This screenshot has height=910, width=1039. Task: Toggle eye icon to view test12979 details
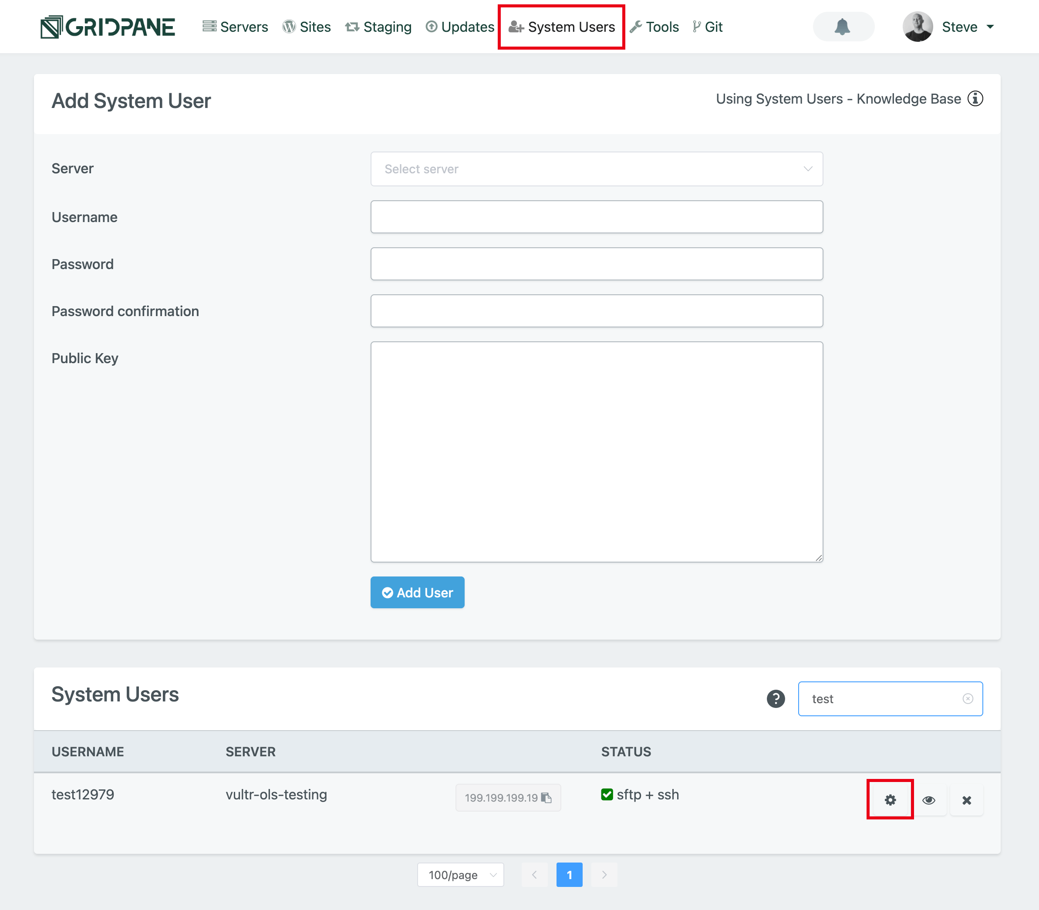(x=929, y=800)
